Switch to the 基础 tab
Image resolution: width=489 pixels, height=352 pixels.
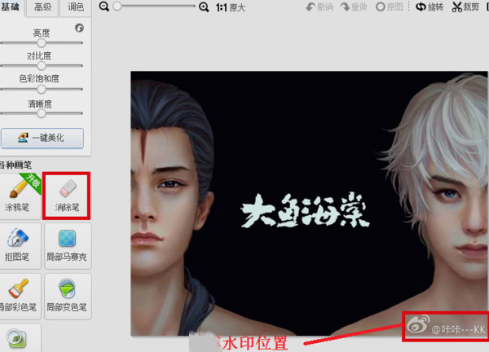click(11, 7)
